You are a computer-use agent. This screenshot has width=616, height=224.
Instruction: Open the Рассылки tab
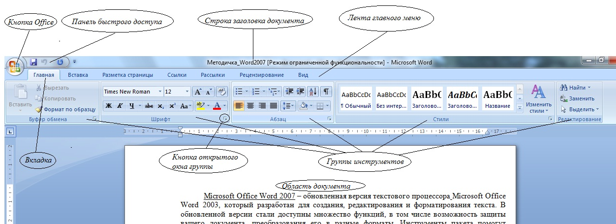tap(213, 75)
